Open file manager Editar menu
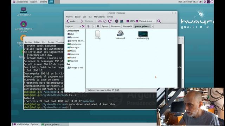This screenshot has width=225, height=126. click(x=78, y=17)
